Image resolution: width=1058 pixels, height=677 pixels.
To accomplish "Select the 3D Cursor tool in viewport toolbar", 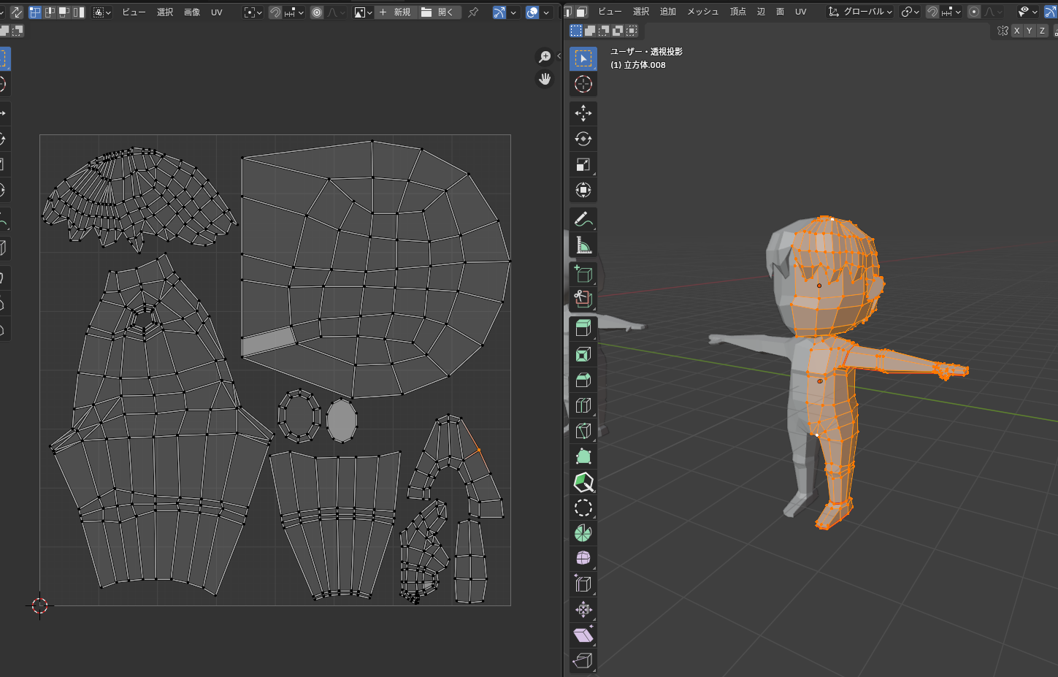I will (x=583, y=84).
